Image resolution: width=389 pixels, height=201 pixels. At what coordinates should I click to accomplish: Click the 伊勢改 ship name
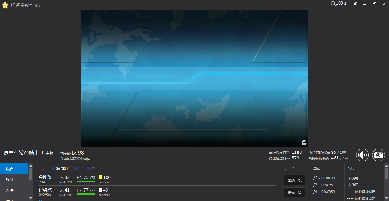pos(45,190)
